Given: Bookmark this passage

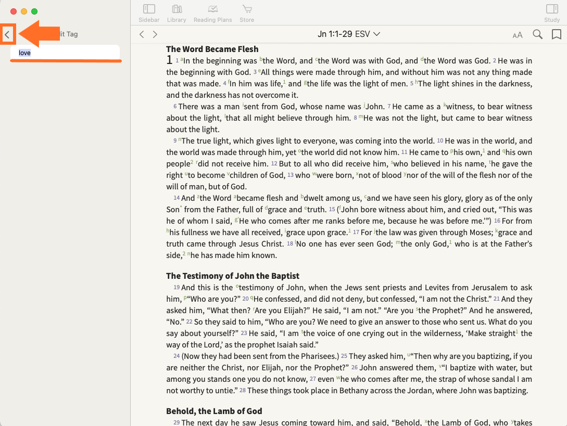Looking at the screenshot, I should [557, 34].
